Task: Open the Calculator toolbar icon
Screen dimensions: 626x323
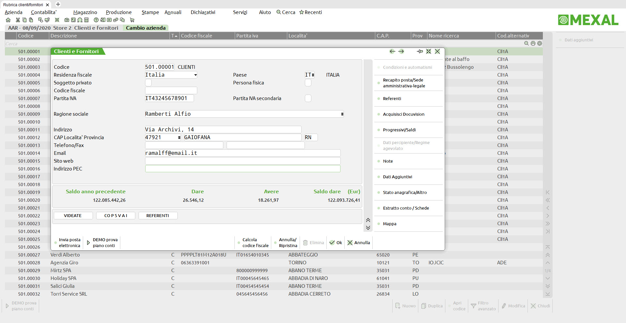Action: [x=86, y=20]
